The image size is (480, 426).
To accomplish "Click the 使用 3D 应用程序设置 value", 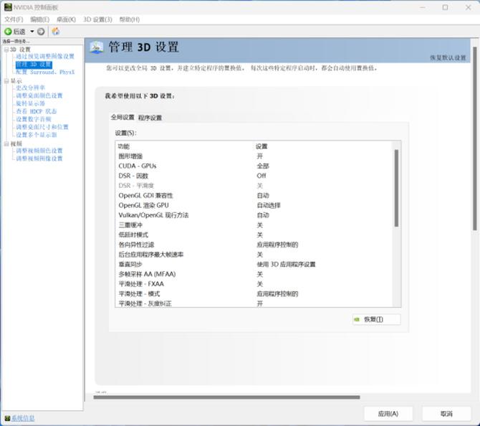I will 286,264.
